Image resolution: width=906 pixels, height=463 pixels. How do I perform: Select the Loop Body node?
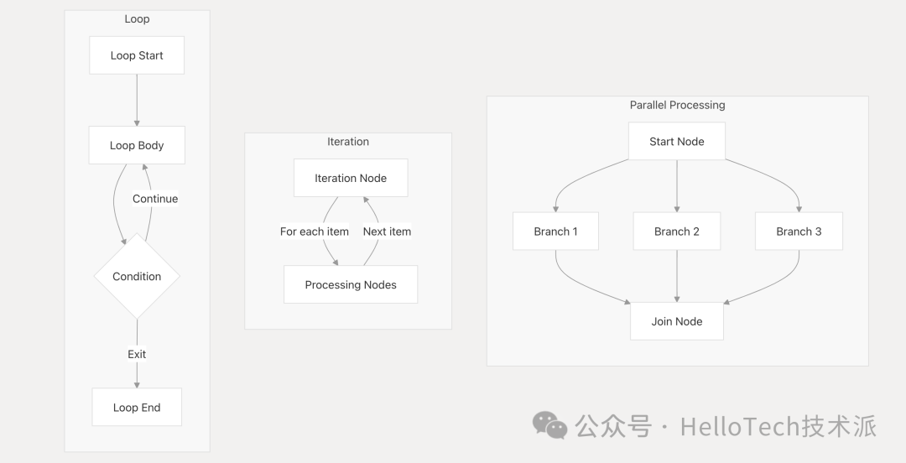click(137, 145)
